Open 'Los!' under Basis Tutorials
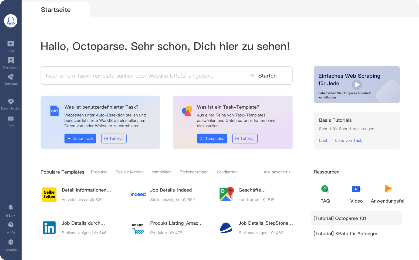Screen dimensions: 419x260 (x=323, y=140)
